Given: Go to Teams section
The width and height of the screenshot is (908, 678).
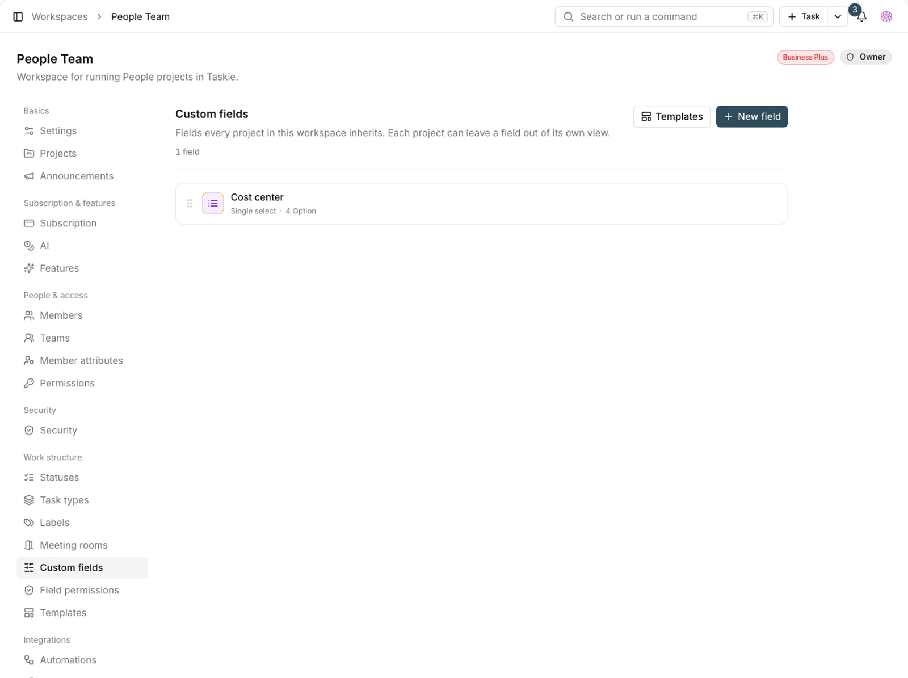Looking at the screenshot, I should pos(82,338).
